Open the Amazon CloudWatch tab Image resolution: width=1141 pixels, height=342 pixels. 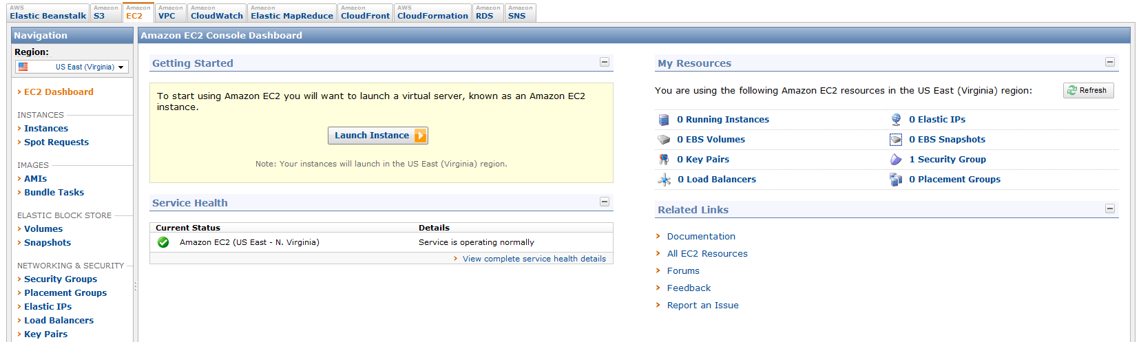[216, 13]
